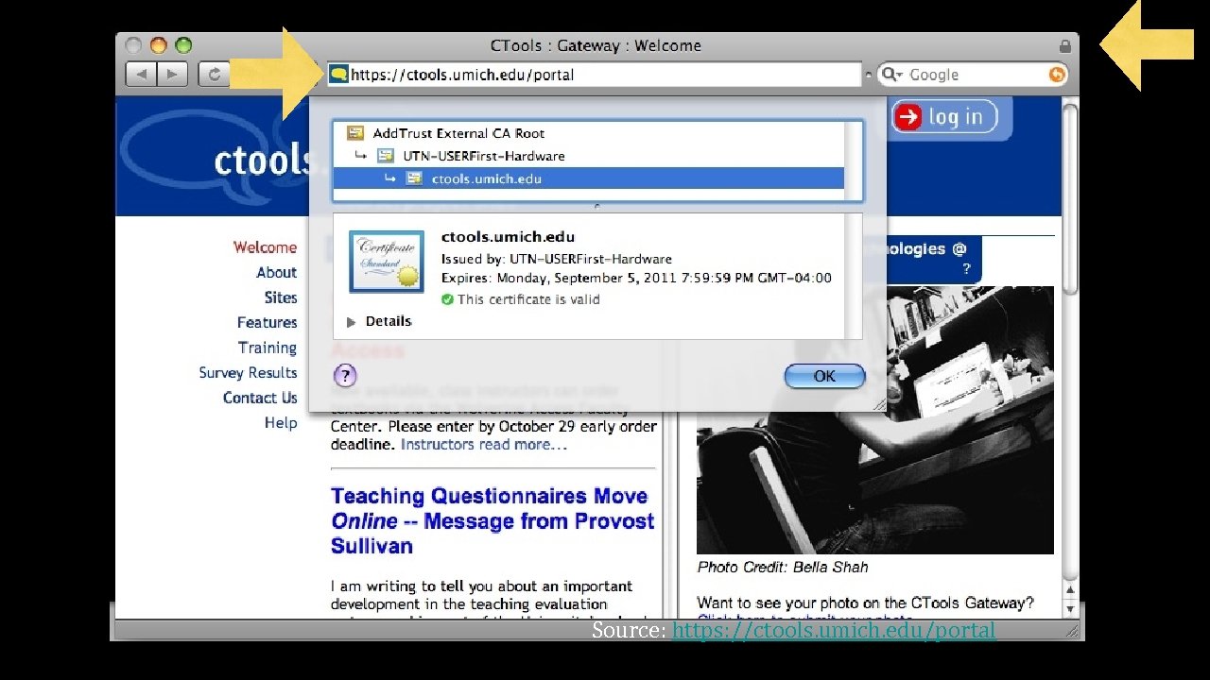Open the Google search engine dropdown
1210x680 pixels.
[892, 75]
